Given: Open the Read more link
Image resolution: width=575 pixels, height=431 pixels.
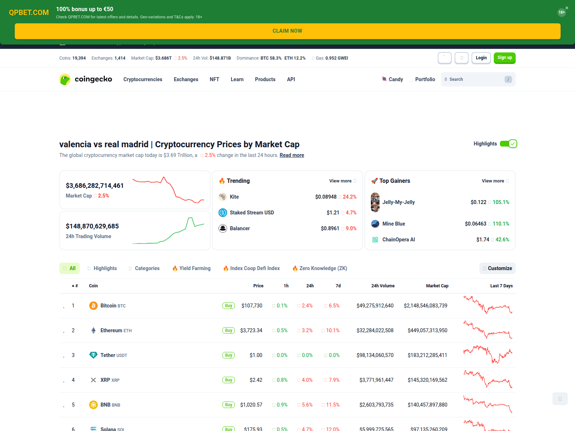Looking at the screenshot, I should pyautogui.click(x=292, y=155).
